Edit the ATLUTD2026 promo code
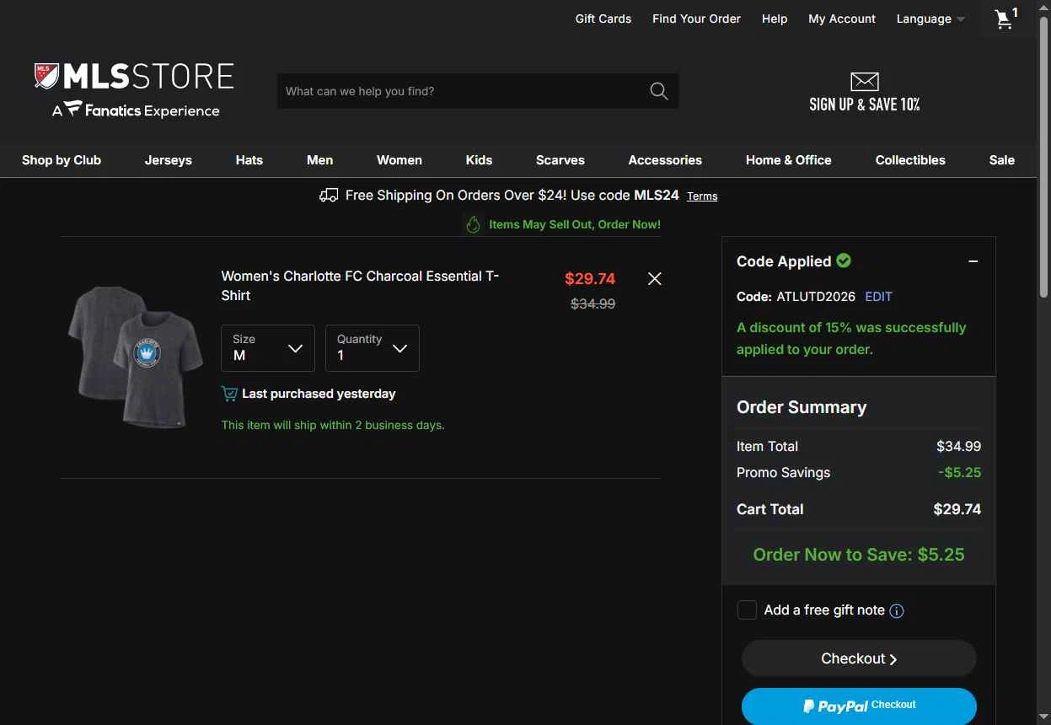Screen dimensions: 1051x725 878,297
